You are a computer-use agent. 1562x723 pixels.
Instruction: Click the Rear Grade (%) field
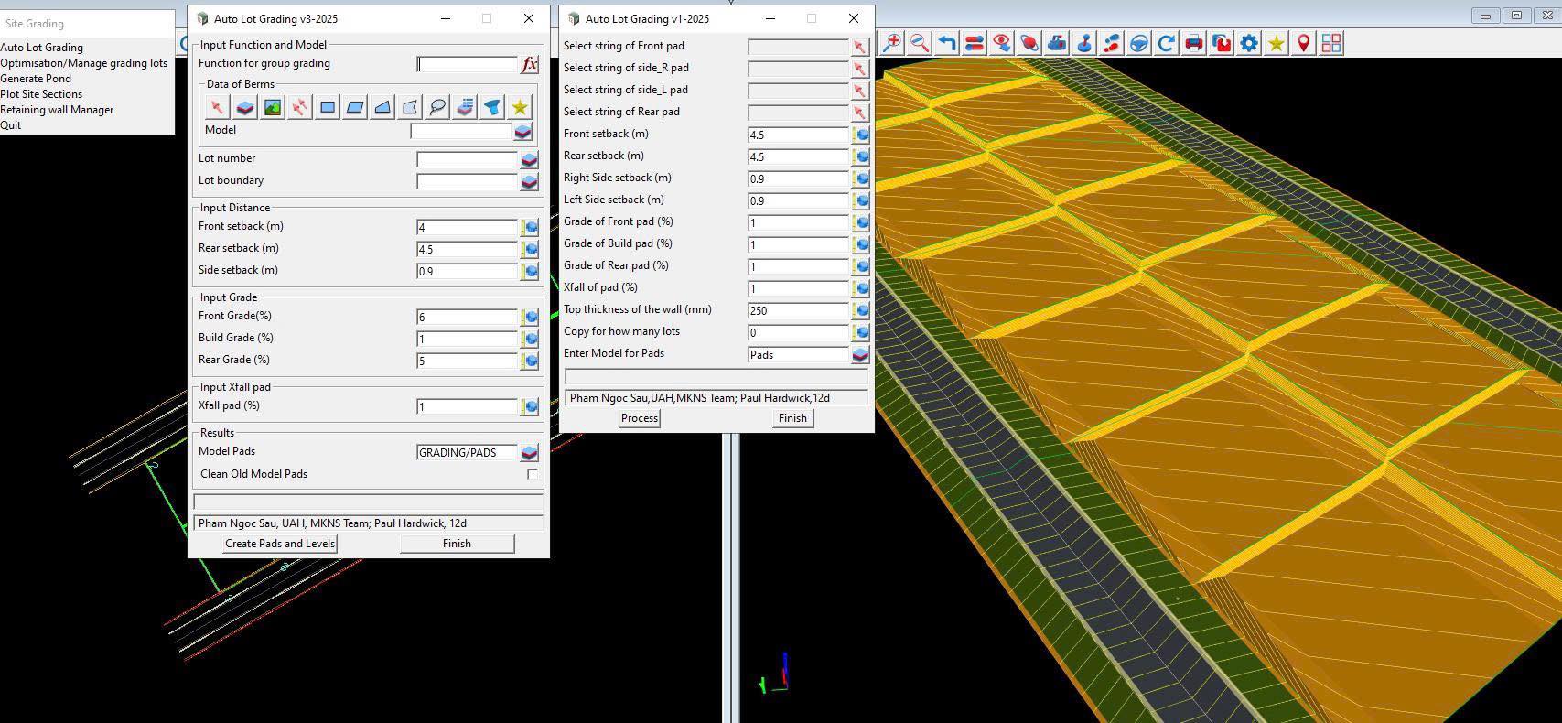(x=467, y=361)
